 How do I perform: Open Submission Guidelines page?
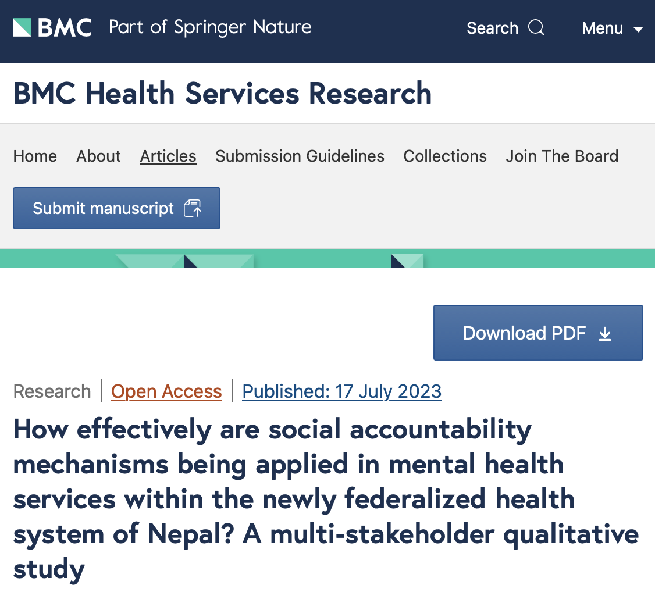point(300,156)
